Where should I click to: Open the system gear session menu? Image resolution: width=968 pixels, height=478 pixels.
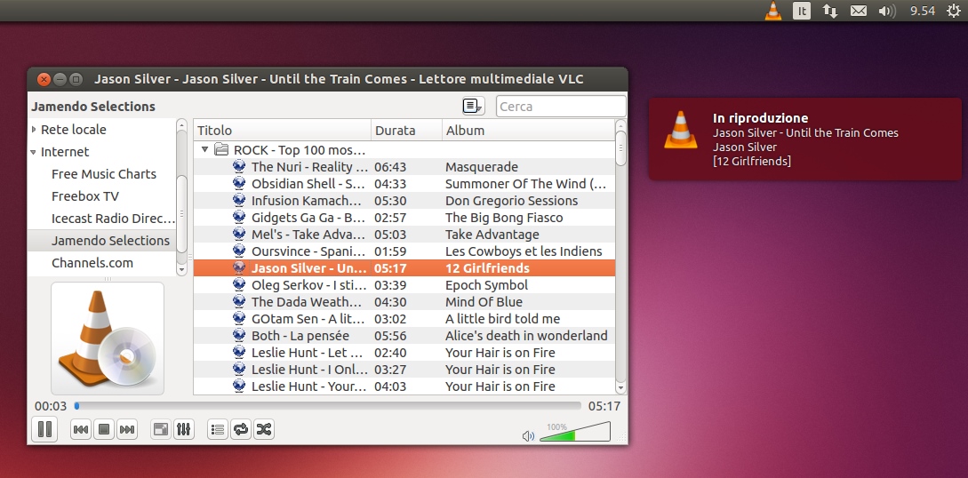coord(953,11)
